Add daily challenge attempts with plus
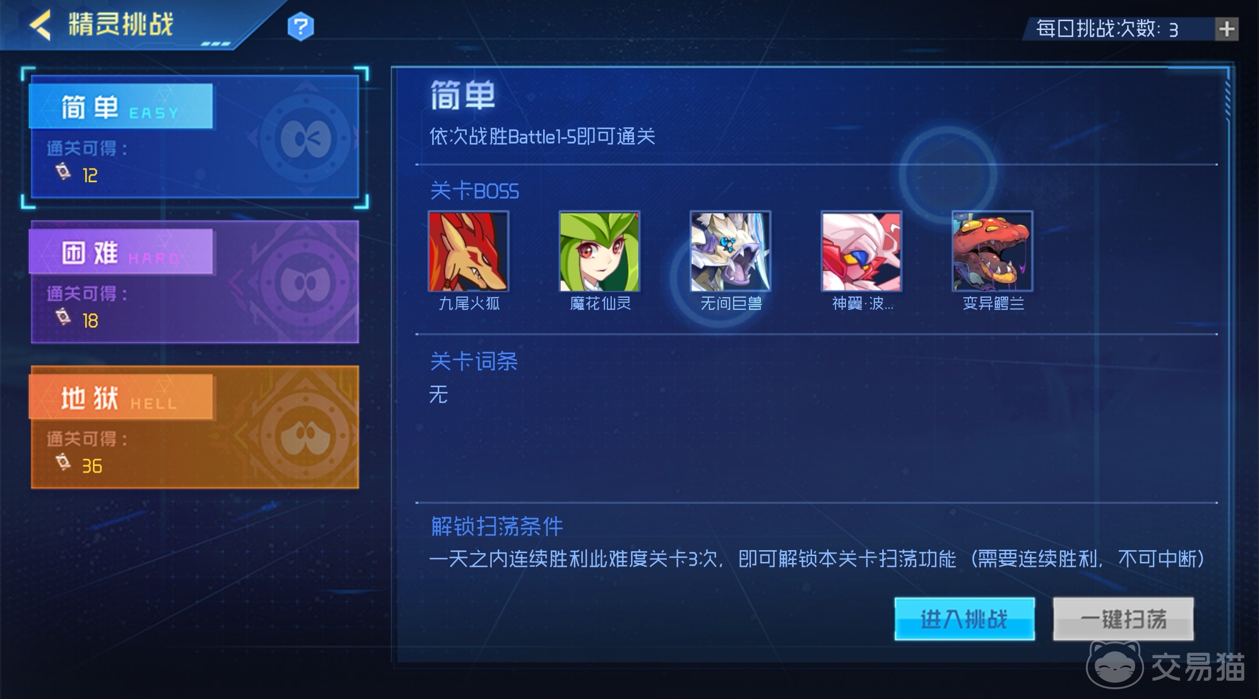 pyautogui.click(x=1227, y=29)
